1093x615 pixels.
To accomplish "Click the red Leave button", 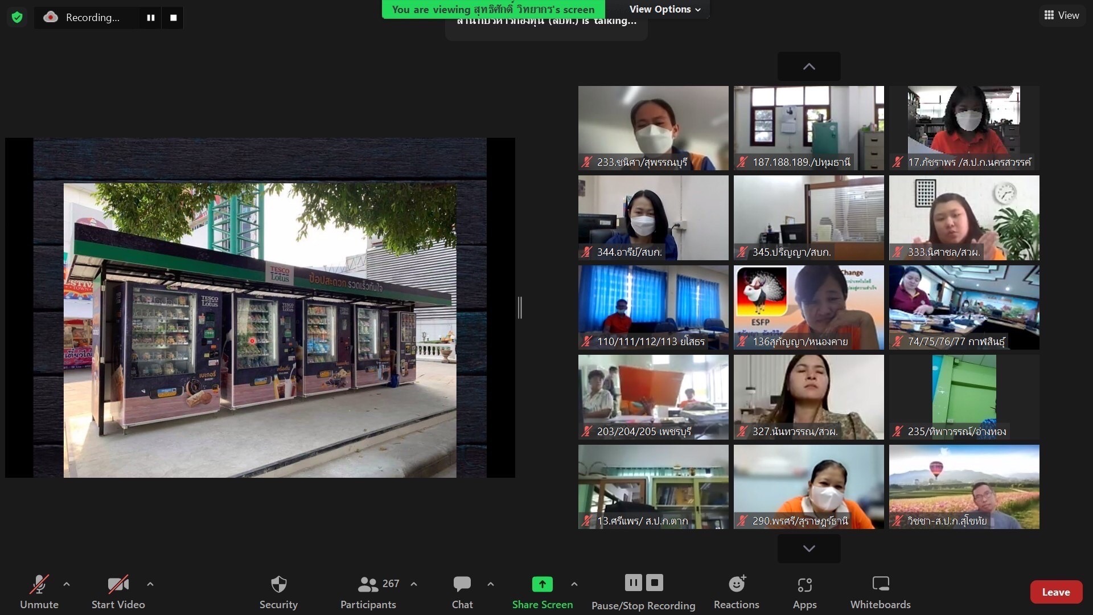I will coord(1056,592).
